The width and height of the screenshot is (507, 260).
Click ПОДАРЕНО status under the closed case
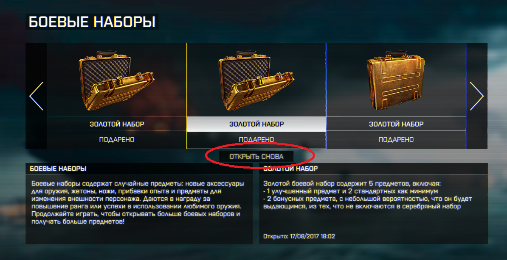coord(396,140)
